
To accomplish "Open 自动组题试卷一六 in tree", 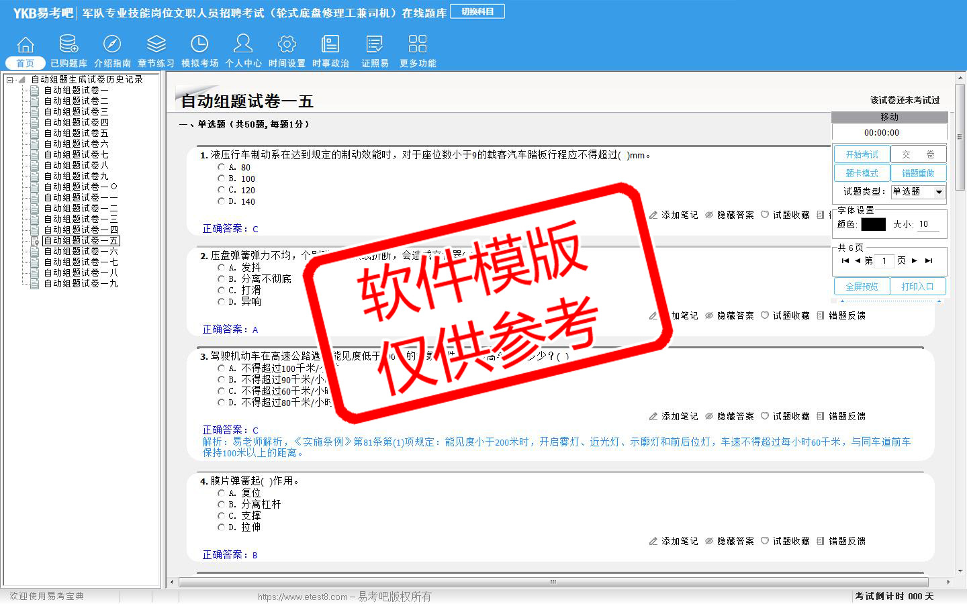I will (x=81, y=251).
